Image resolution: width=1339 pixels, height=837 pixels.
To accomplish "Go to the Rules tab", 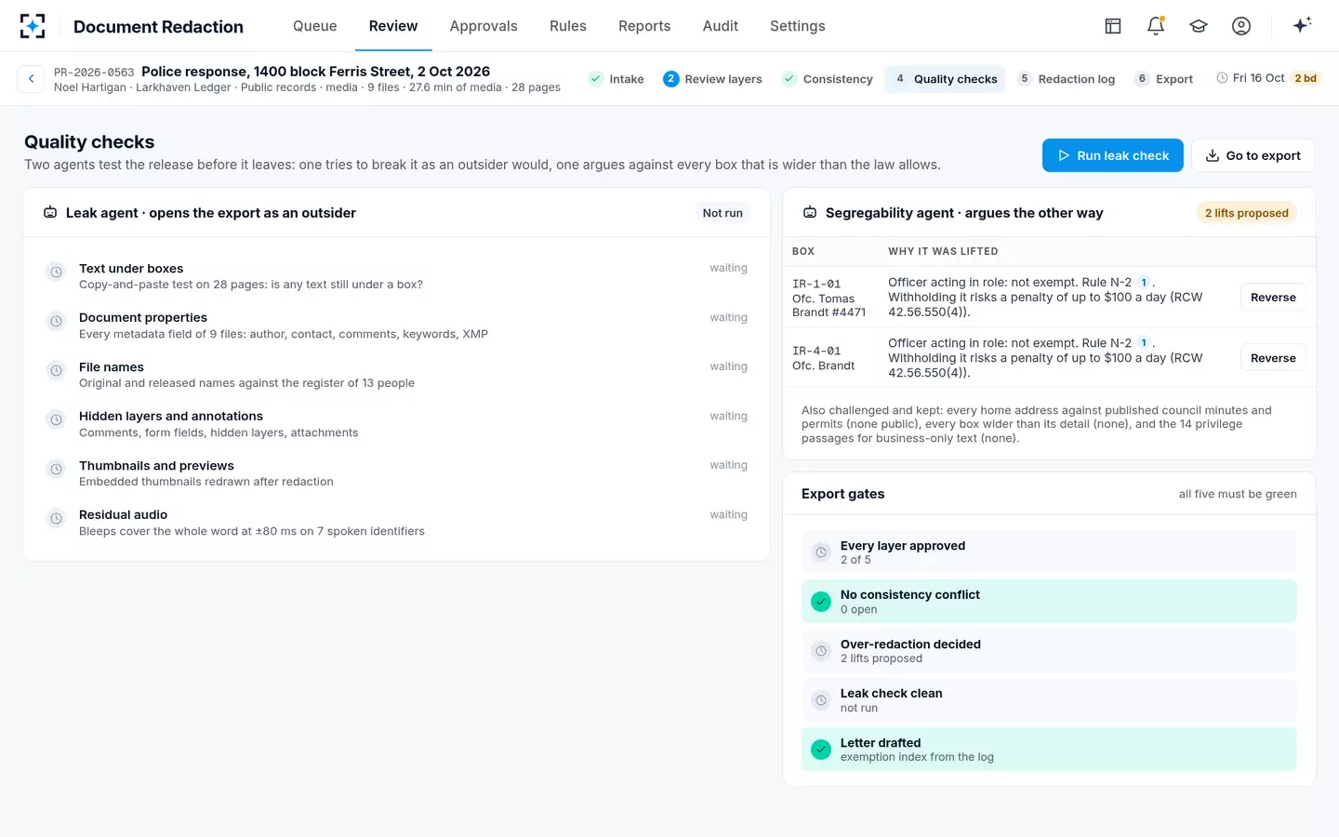I will 568,26.
